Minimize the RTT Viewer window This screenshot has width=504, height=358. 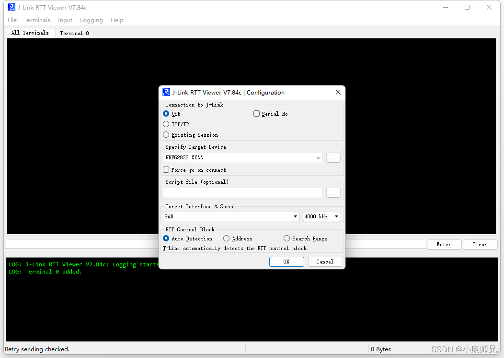tap(446, 7)
